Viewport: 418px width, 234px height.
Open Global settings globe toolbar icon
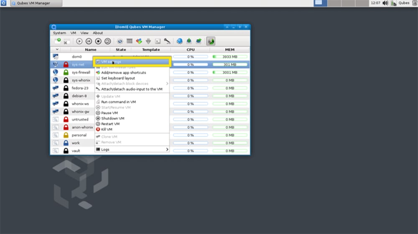click(x=179, y=41)
